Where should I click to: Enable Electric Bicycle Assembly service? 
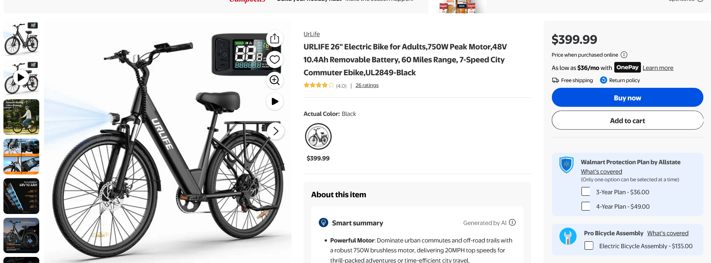(x=589, y=246)
